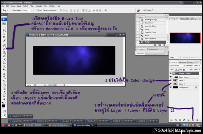Image resolution: width=203 pixels, height=134 pixels.
Task: Restore the minimized dac.psd document
Action: [71, 121]
